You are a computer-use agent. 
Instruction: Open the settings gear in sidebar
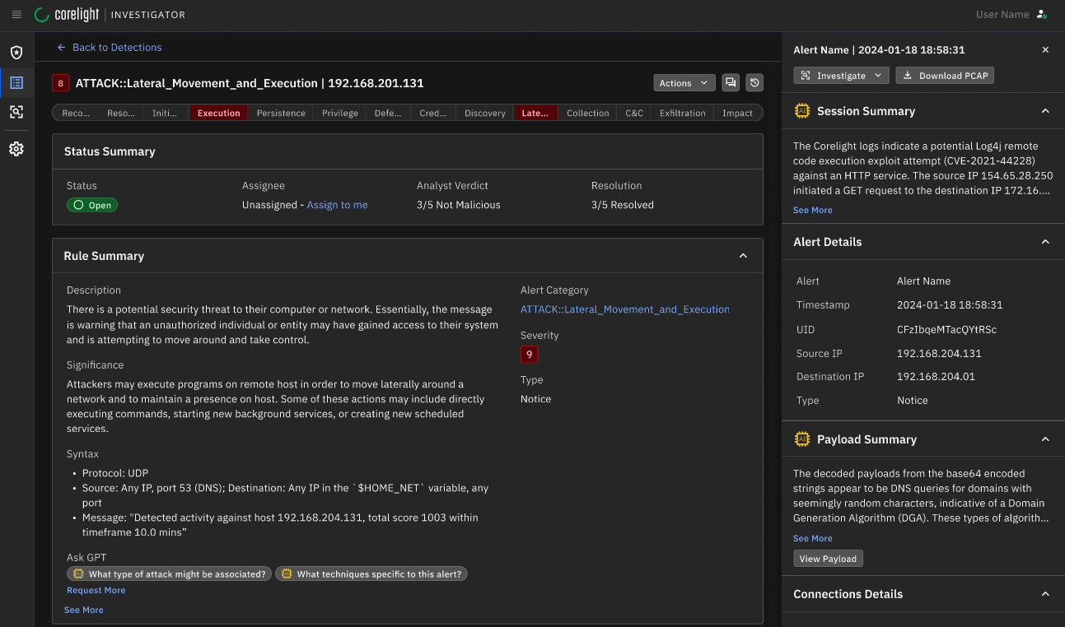click(x=16, y=149)
